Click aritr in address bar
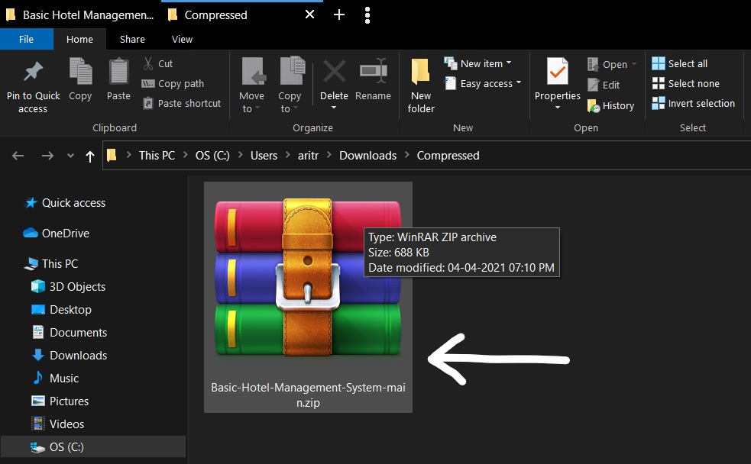 [308, 156]
